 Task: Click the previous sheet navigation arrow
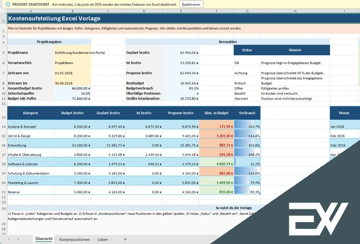pyautogui.click(x=9, y=240)
